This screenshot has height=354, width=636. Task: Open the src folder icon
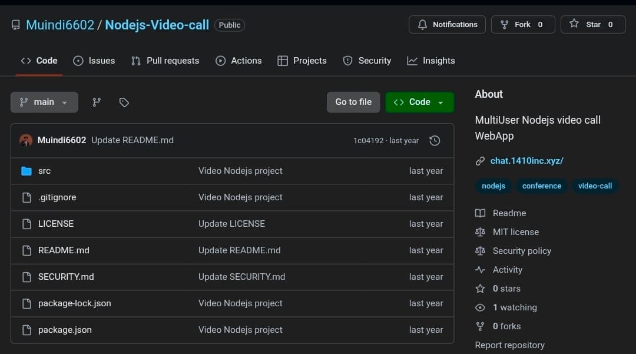pyautogui.click(x=26, y=171)
